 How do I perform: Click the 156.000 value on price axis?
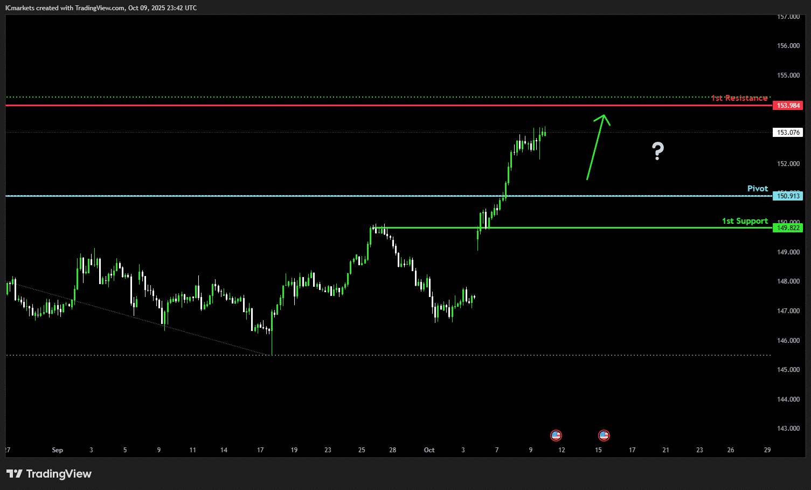tap(788, 46)
